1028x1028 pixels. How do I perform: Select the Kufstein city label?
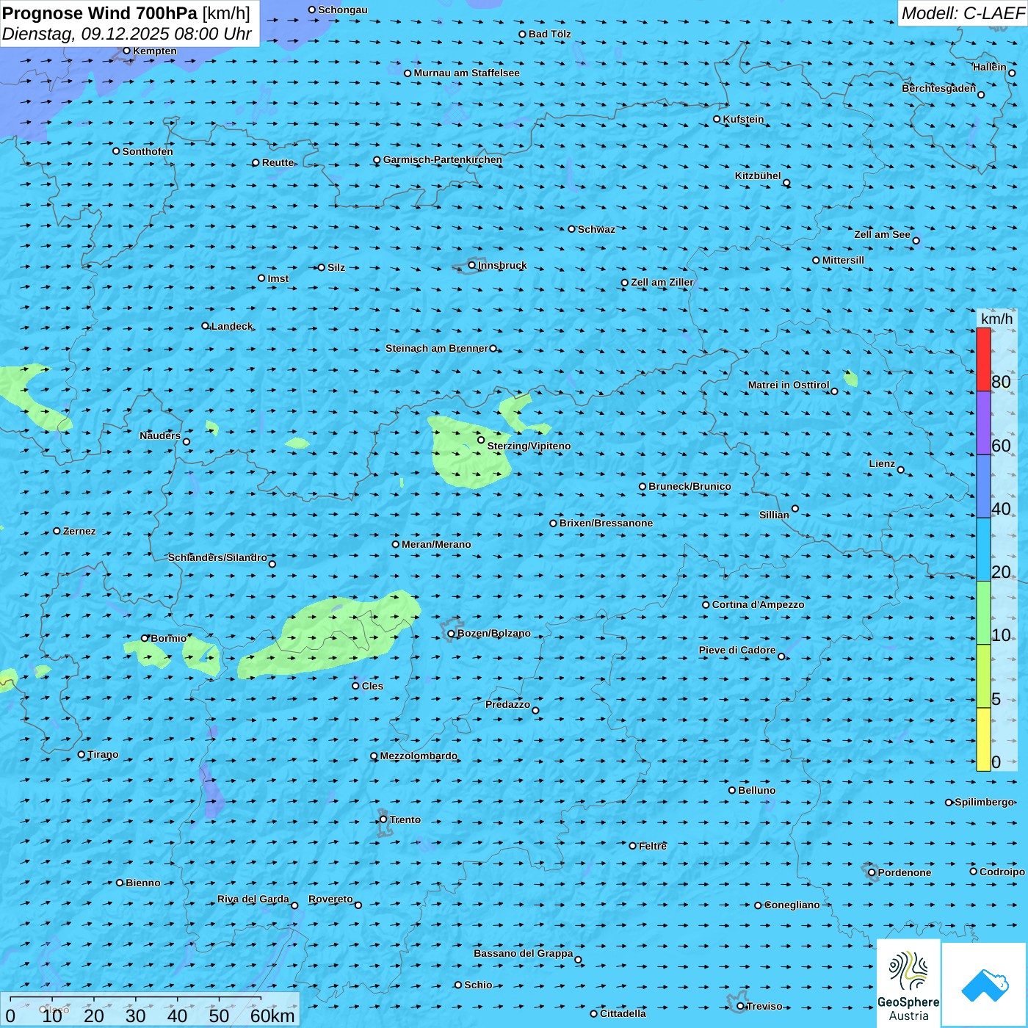click(744, 119)
